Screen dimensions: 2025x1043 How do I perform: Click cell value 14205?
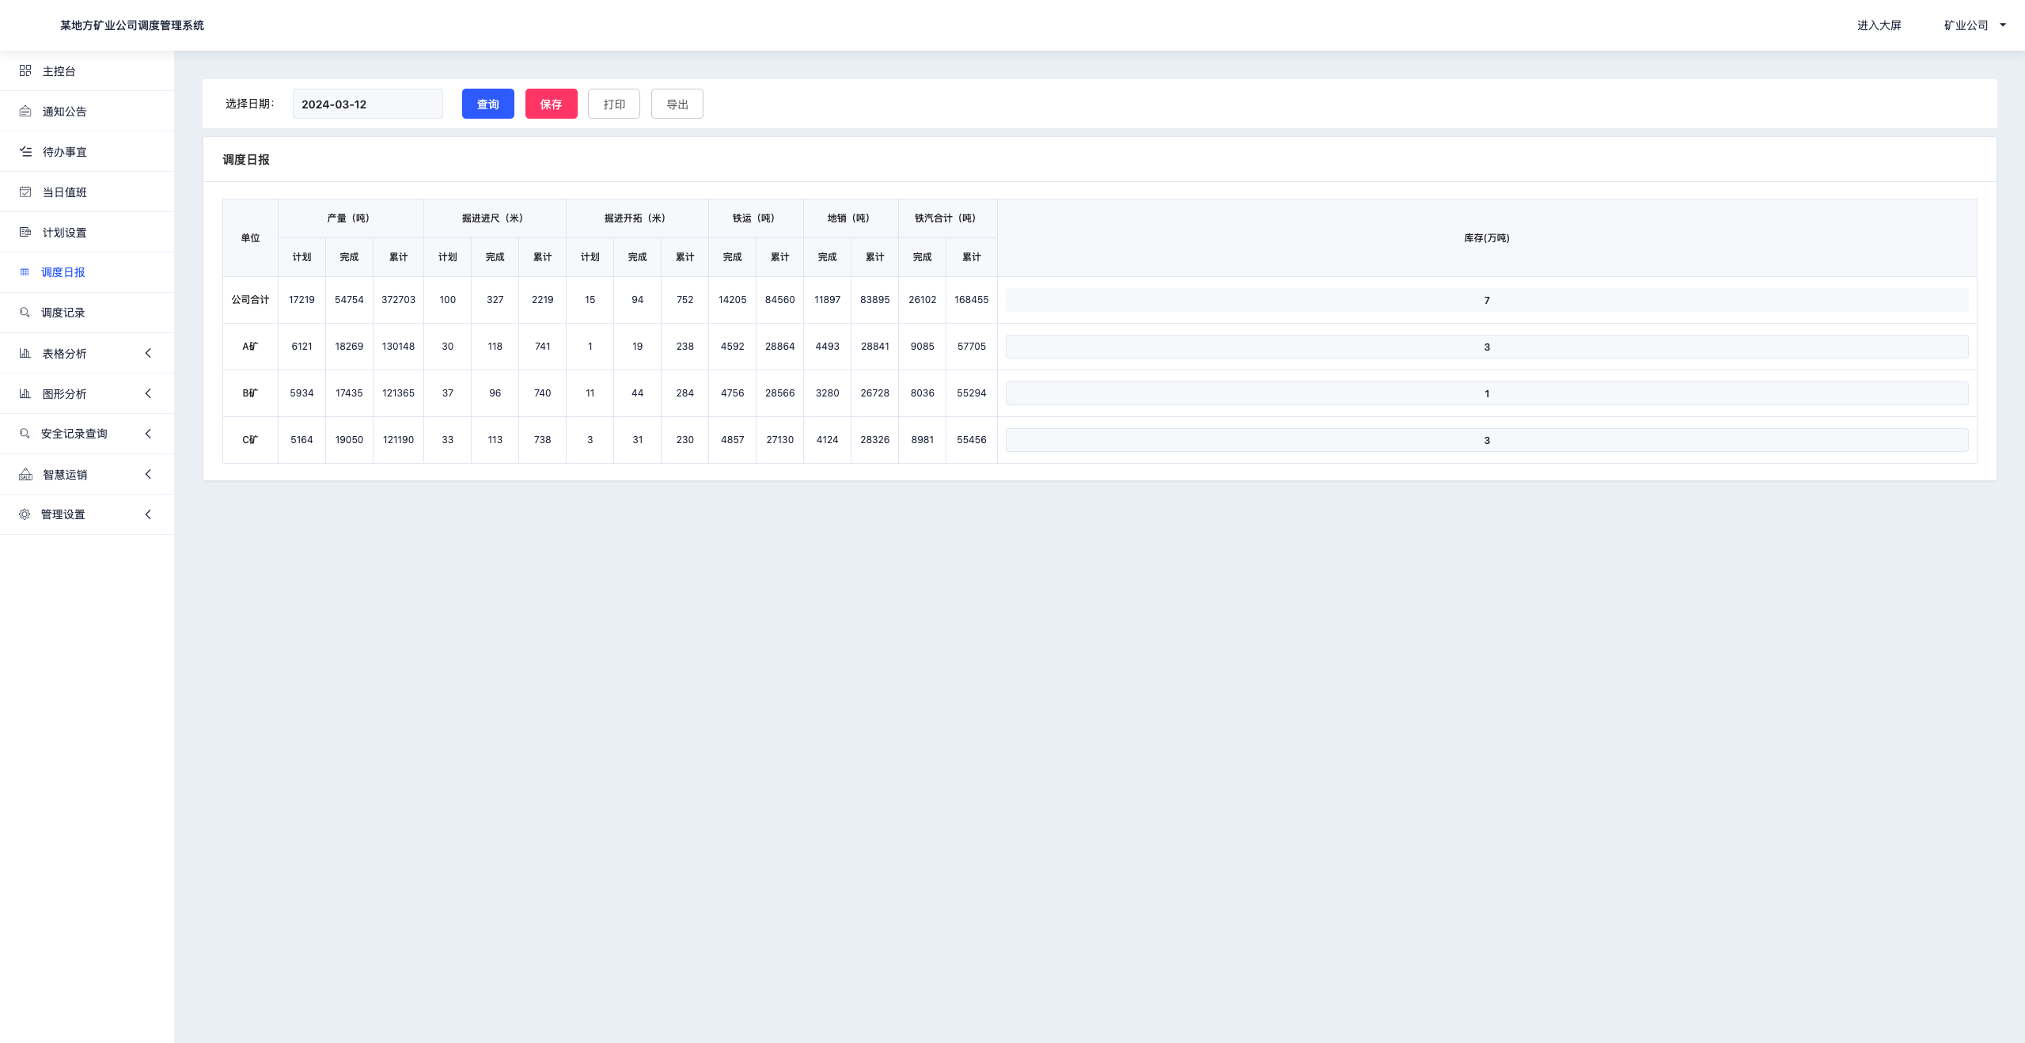732,300
